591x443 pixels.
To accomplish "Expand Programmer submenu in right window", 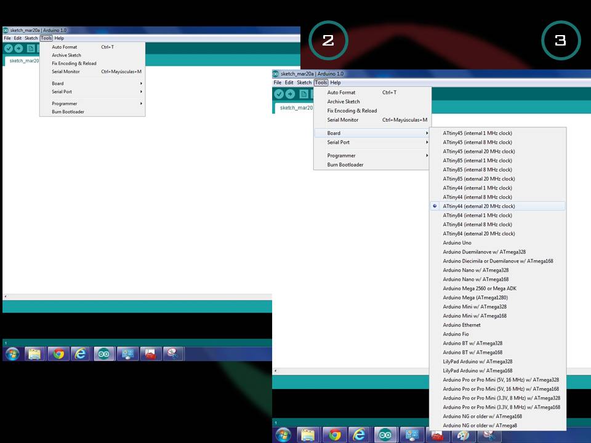I will click(x=372, y=155).
